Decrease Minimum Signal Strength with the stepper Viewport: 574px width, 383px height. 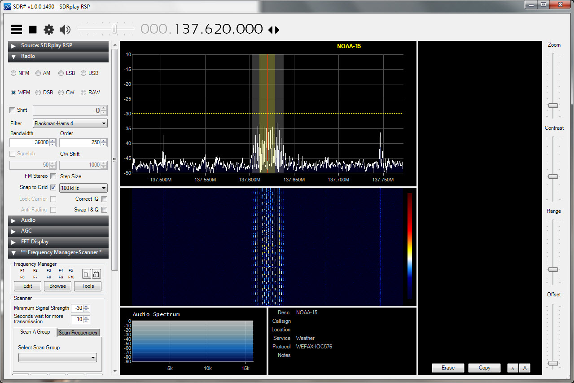86,310
